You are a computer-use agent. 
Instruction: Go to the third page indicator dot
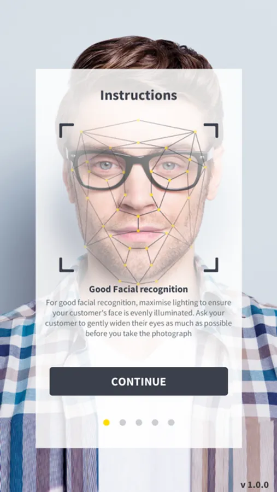[139, 423]
